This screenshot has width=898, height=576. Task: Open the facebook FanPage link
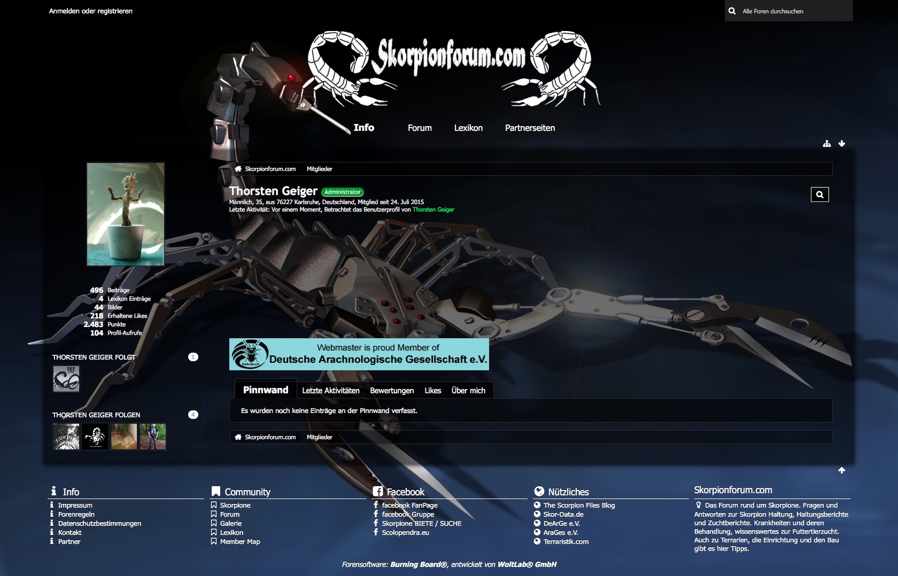pos(409,505)
